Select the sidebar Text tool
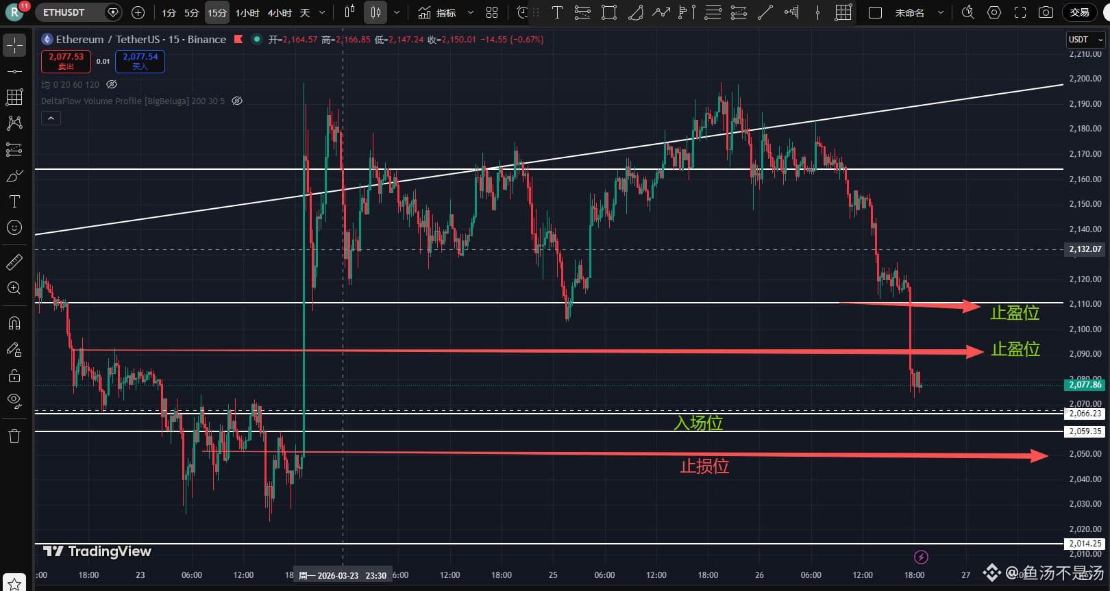 (x=14, y=201)
